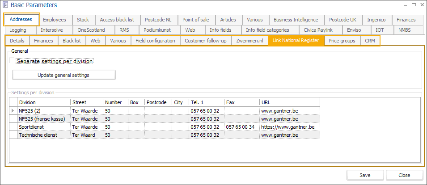
Task: Click the Postcode column header
Action: point(158,102)
